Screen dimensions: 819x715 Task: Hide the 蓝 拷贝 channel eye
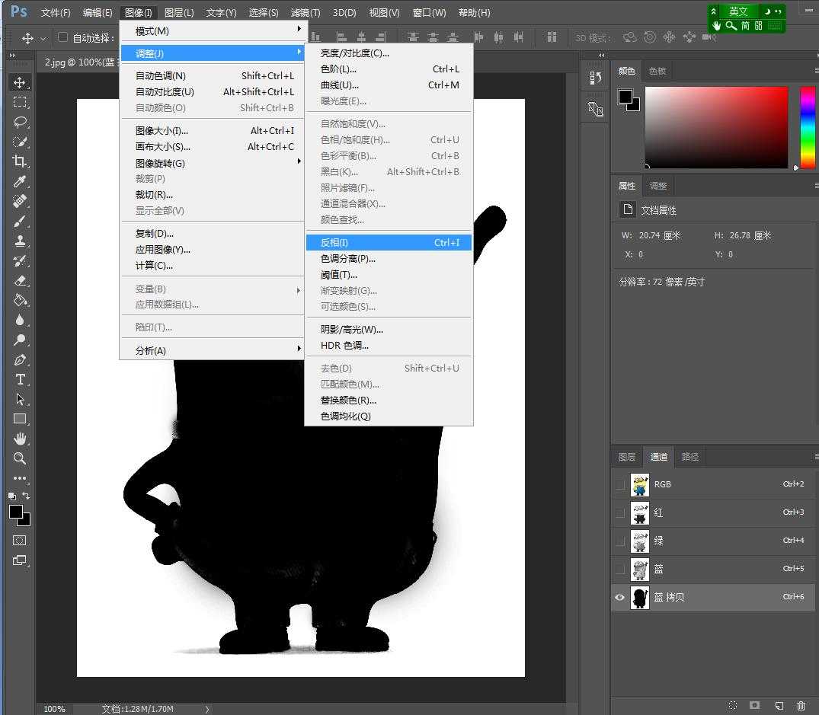point(620,598)
